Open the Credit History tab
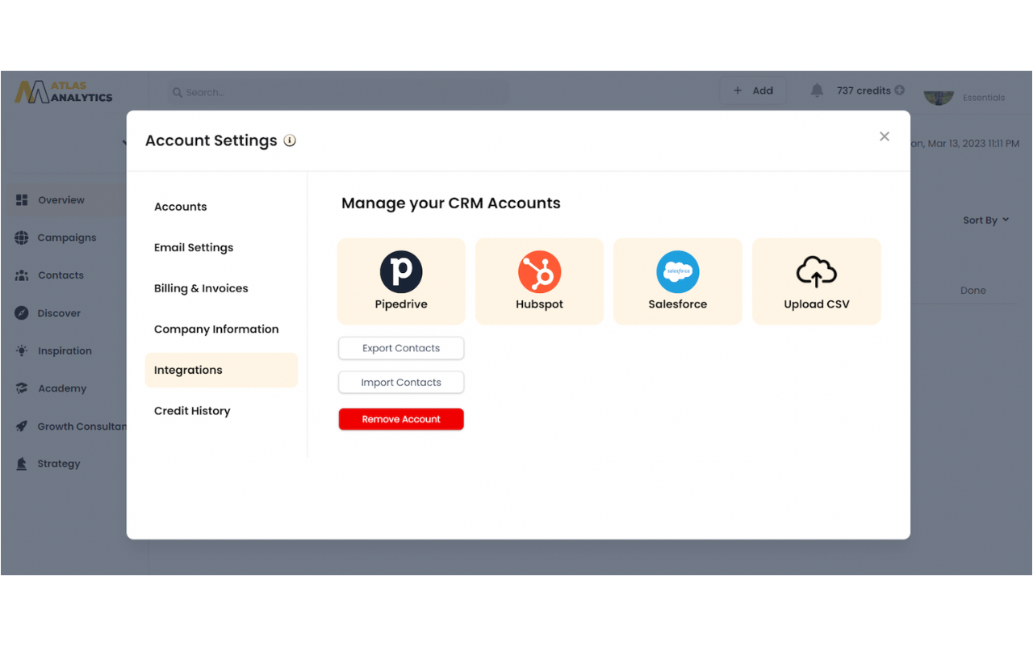The width and height of the screenshot is (1033, 646). click(192, 411)
